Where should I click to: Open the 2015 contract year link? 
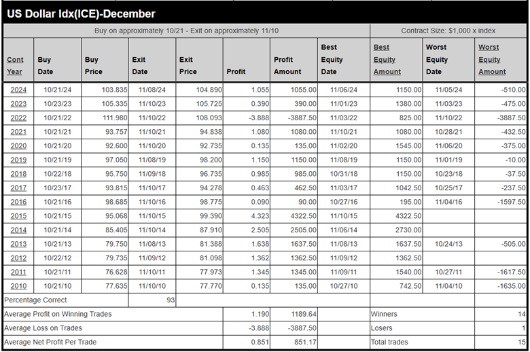tap(18, 216)
